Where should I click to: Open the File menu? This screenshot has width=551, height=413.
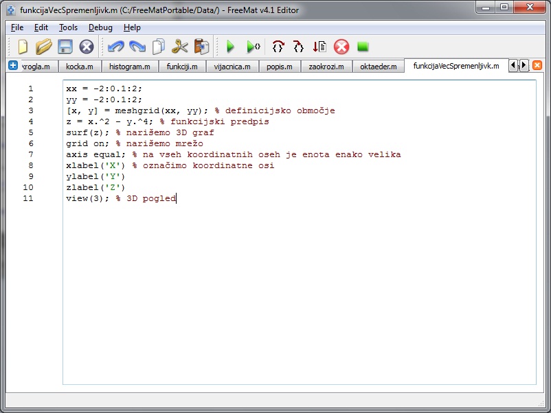point(17,27)
